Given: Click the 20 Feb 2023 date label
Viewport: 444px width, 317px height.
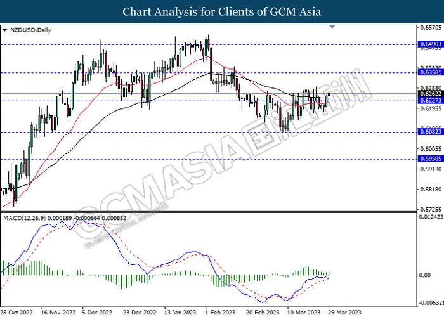Looking at the screenshot, I should click(x=263, y=312).
